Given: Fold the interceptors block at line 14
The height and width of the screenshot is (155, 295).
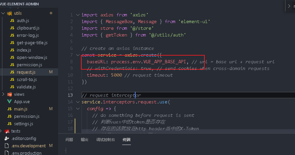Looking at the screenshot, I should tap(78, 102).
